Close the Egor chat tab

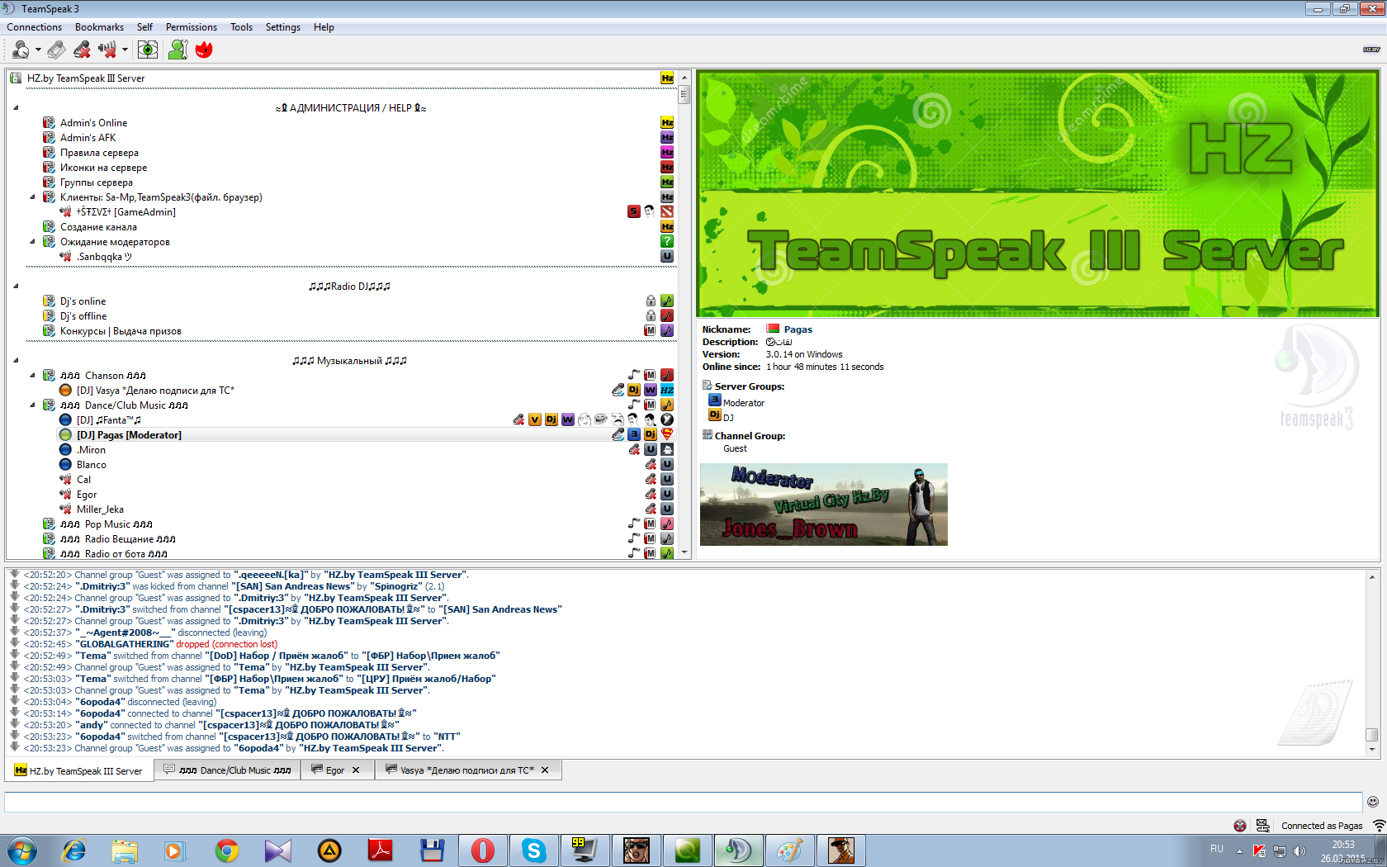click(356, 770)
